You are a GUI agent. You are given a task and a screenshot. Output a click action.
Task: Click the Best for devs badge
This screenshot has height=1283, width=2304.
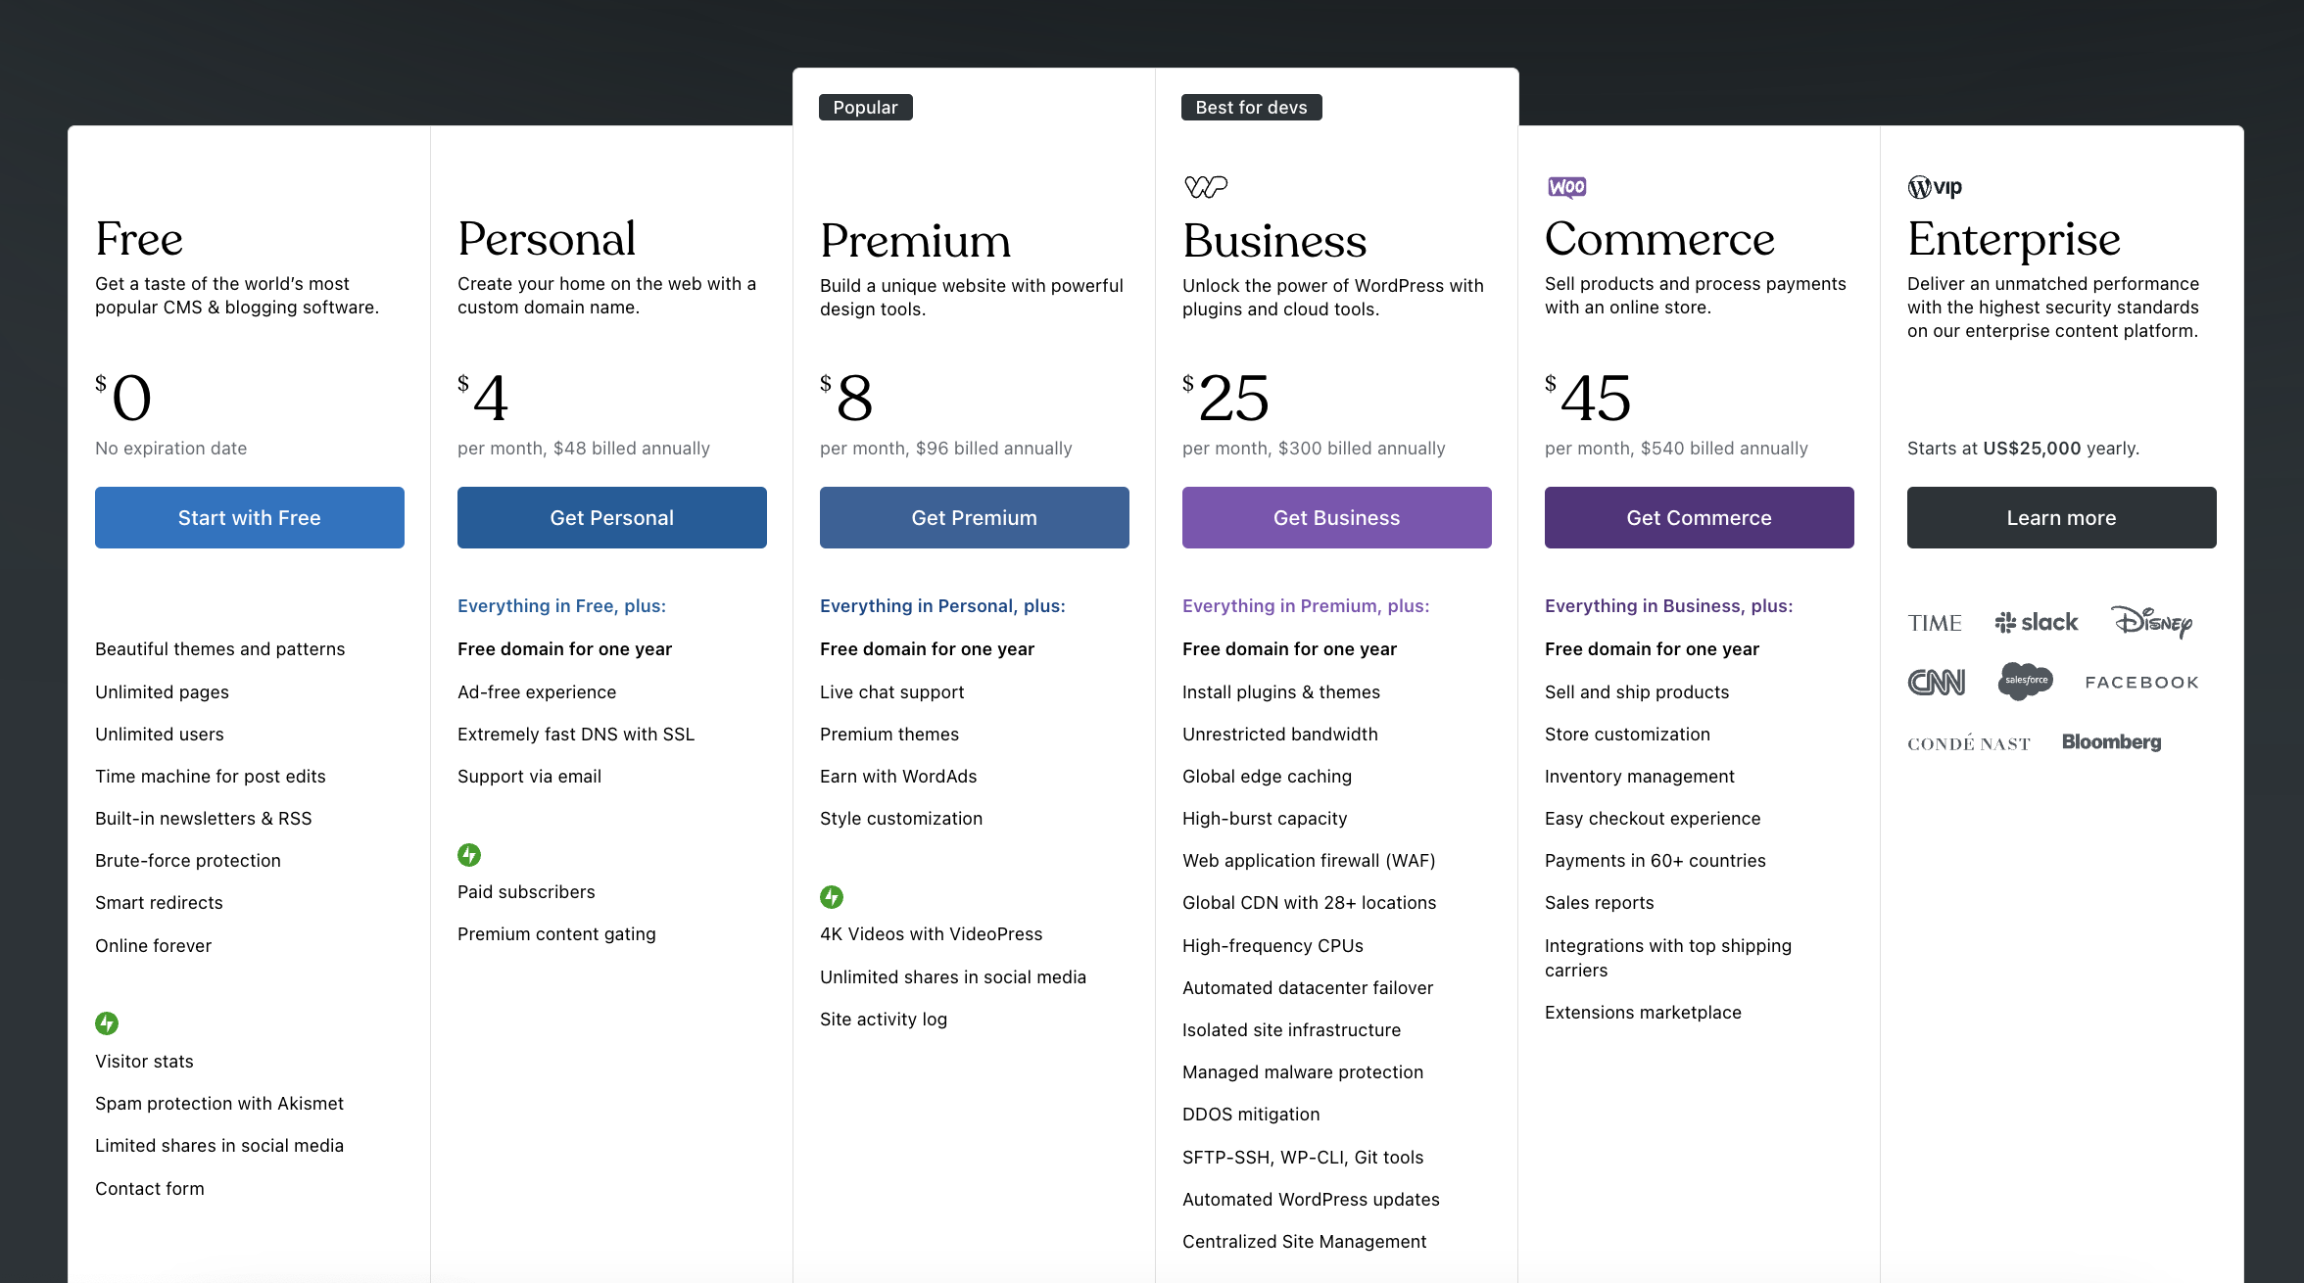pos(1252,108)
